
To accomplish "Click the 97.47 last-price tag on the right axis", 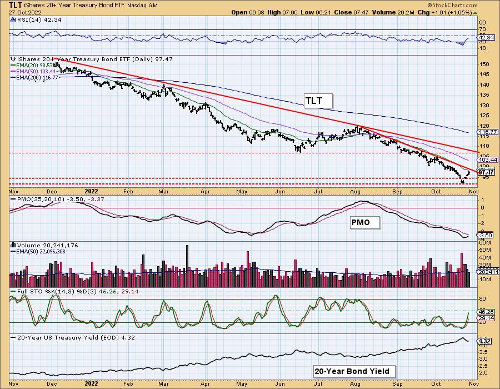I will point(487,172).
